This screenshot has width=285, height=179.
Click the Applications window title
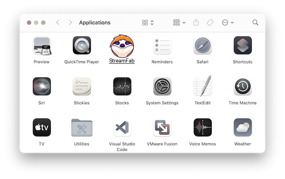[x=95, y=23]
